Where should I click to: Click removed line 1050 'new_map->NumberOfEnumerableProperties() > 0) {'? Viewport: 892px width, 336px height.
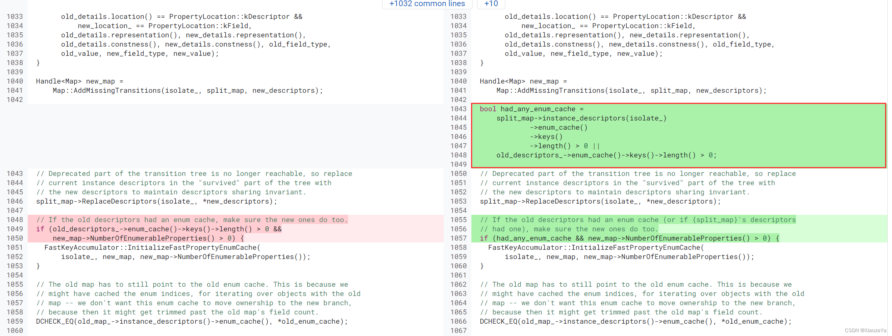pyautogui.click(x=148, y=238)
